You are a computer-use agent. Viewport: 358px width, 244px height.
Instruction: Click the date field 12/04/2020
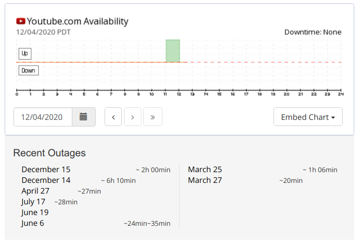(43, 117)
